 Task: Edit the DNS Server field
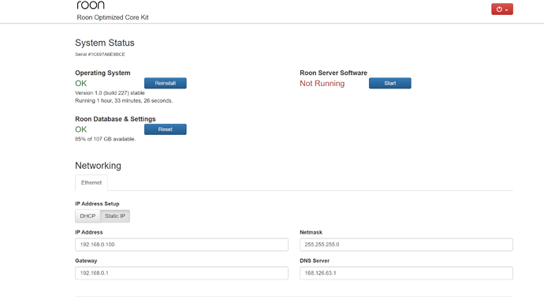coord(406,273)
